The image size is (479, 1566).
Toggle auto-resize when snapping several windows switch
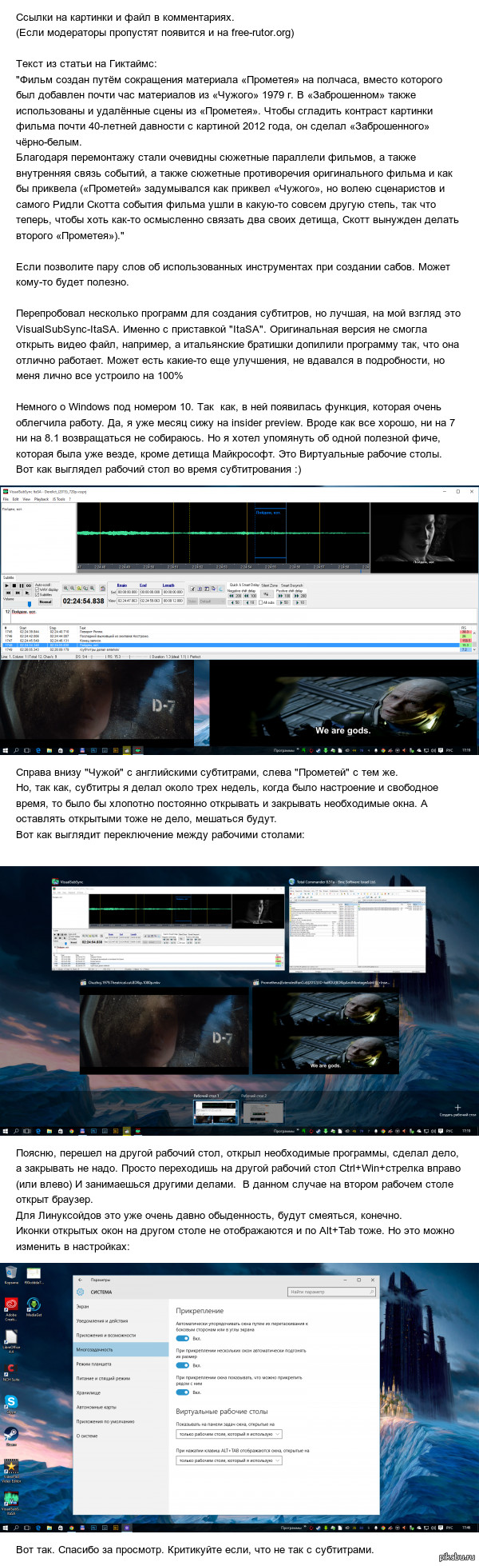(183, 1366)
